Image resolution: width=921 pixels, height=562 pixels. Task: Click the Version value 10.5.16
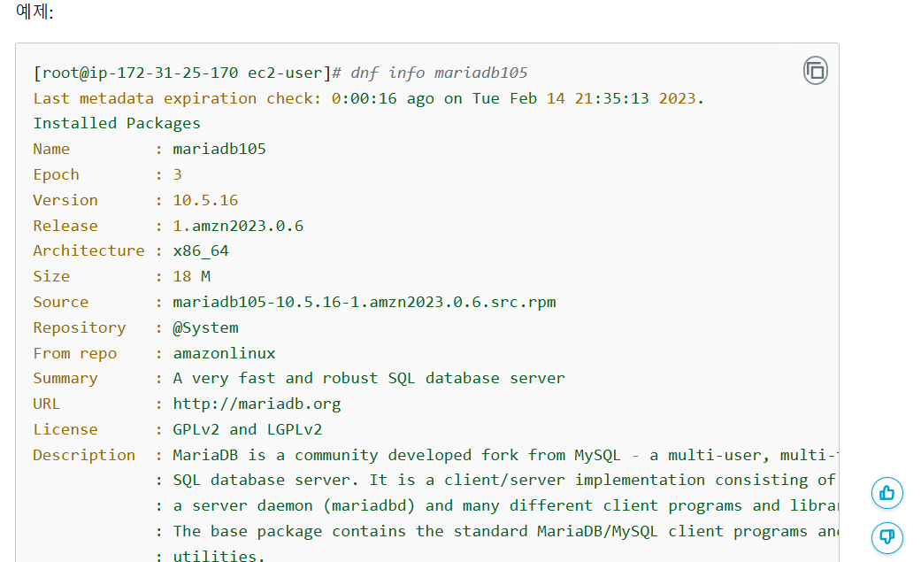click(x=205, y=200)
